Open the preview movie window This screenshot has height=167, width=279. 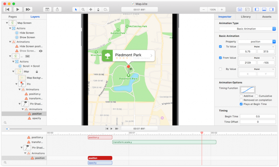point(47,9)
